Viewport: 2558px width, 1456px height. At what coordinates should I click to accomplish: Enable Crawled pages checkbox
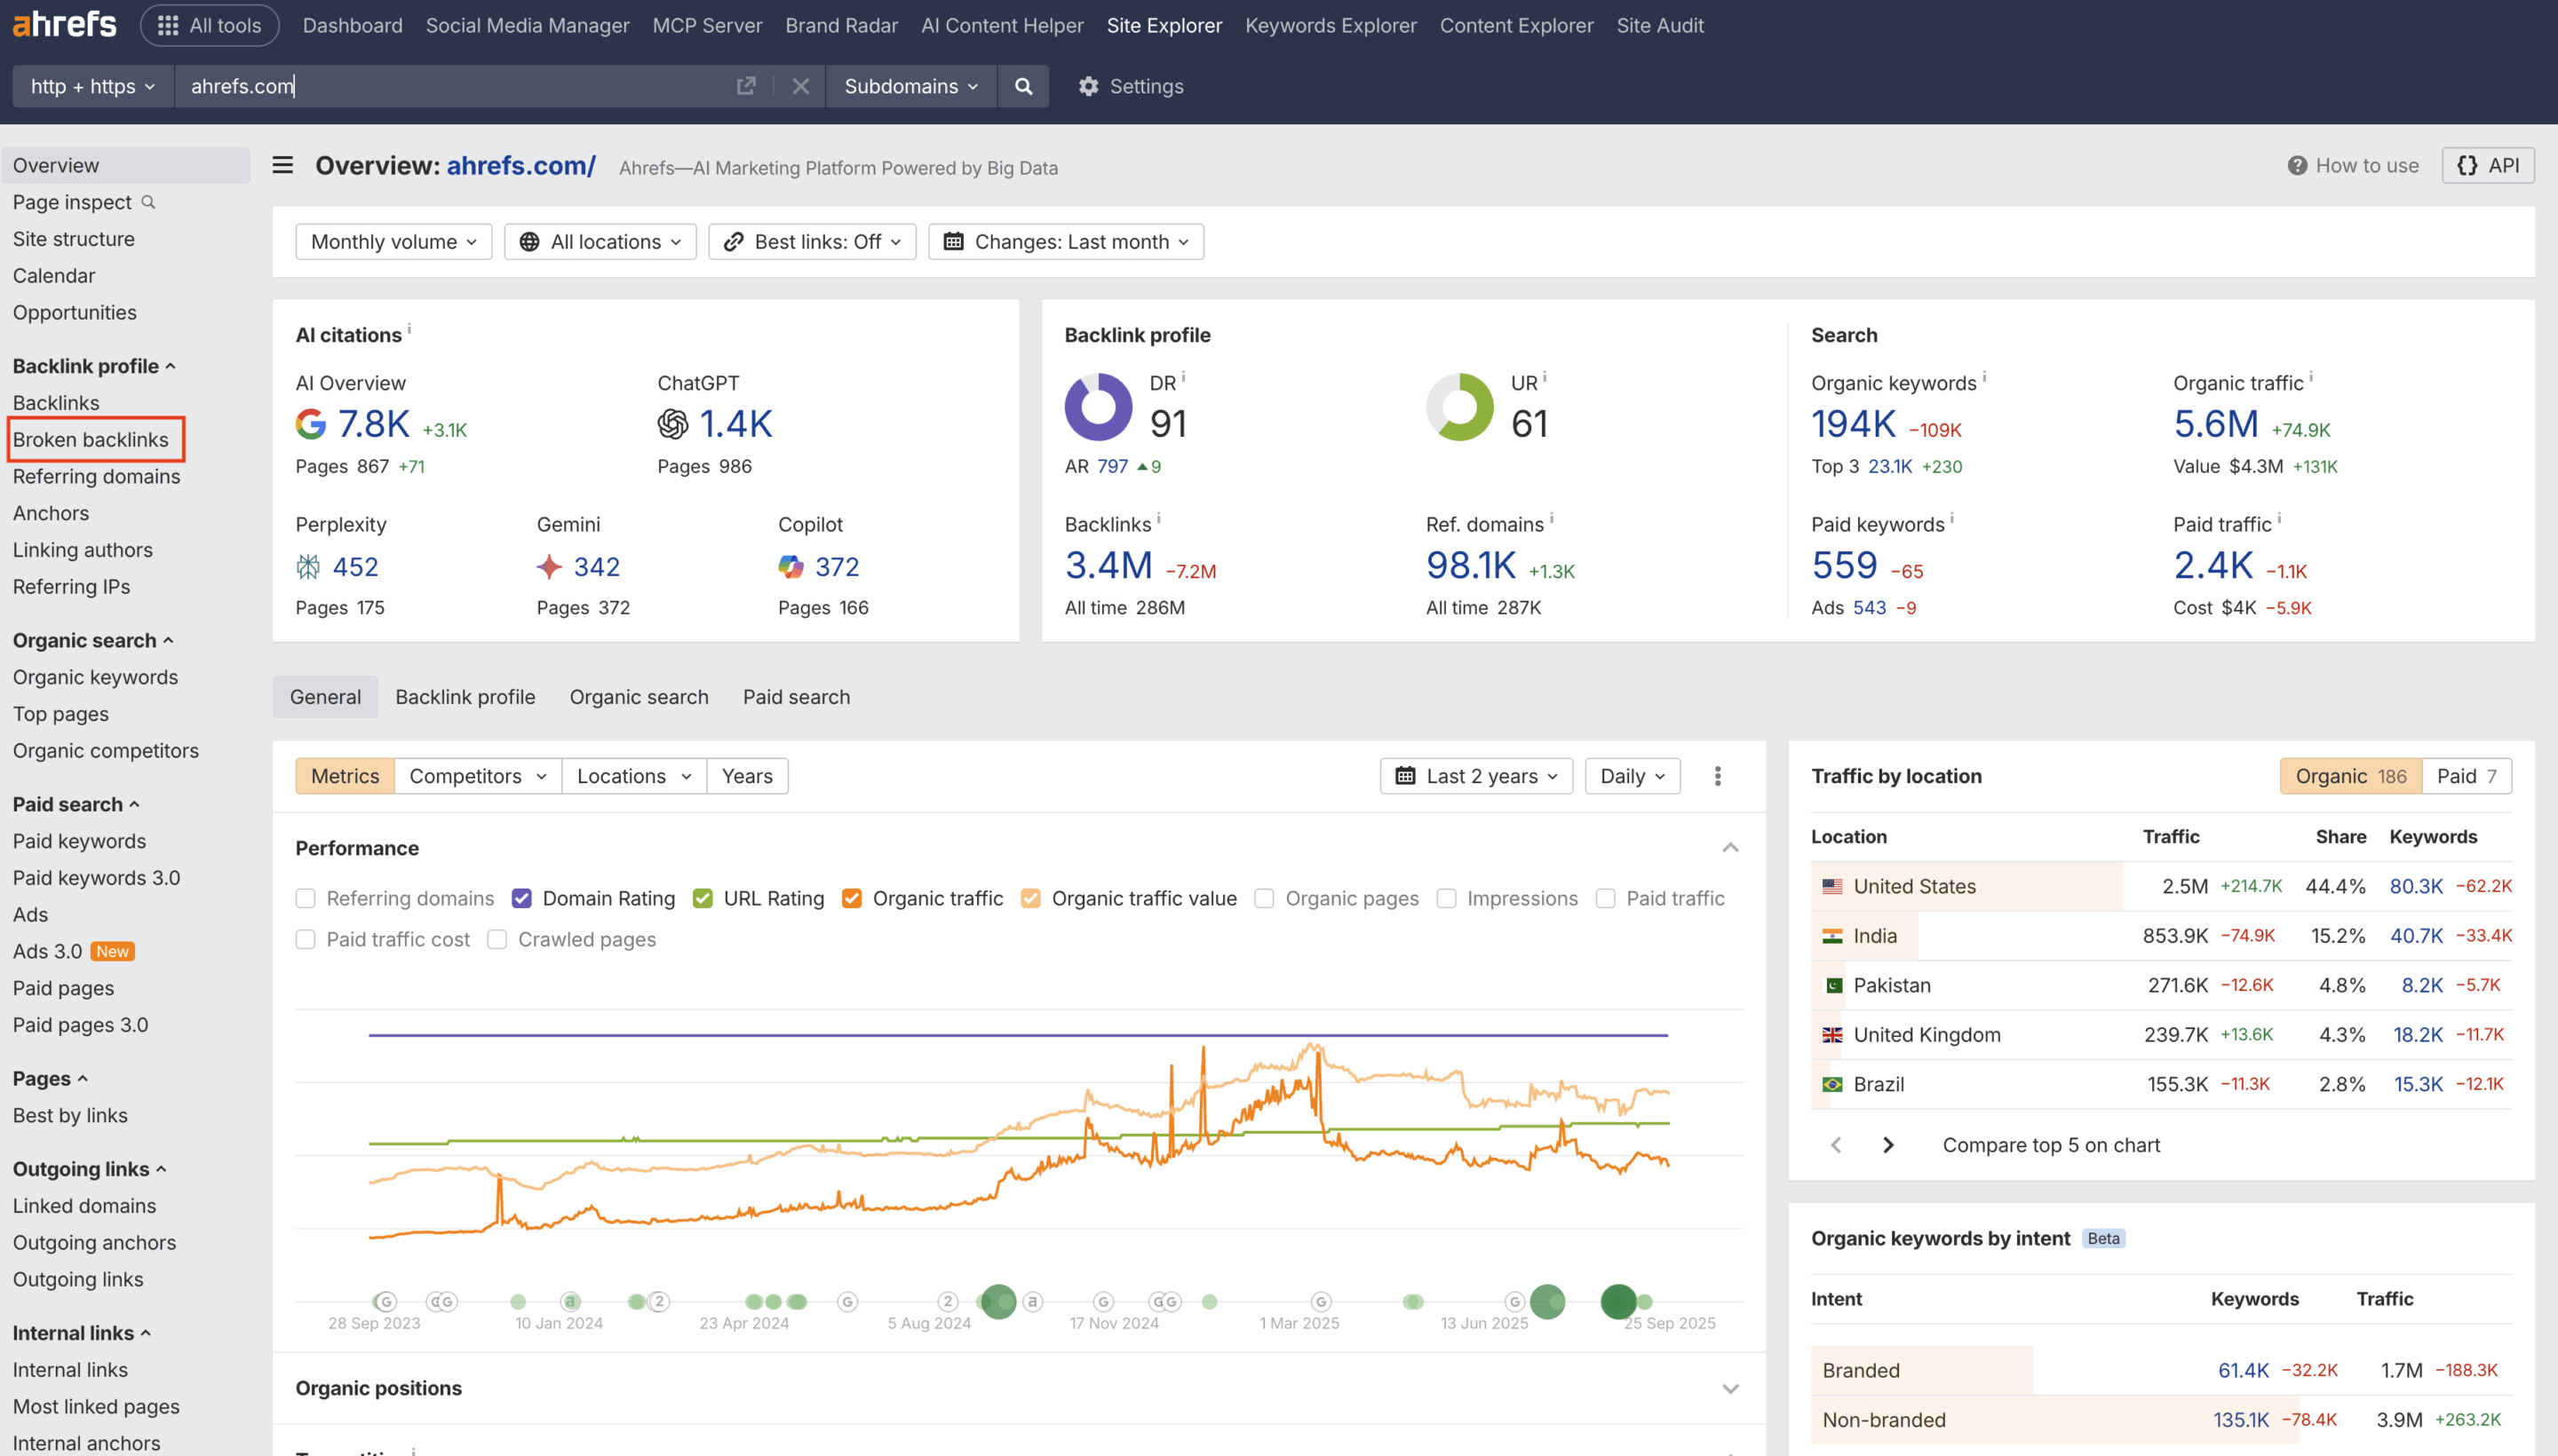pos(497,939)
